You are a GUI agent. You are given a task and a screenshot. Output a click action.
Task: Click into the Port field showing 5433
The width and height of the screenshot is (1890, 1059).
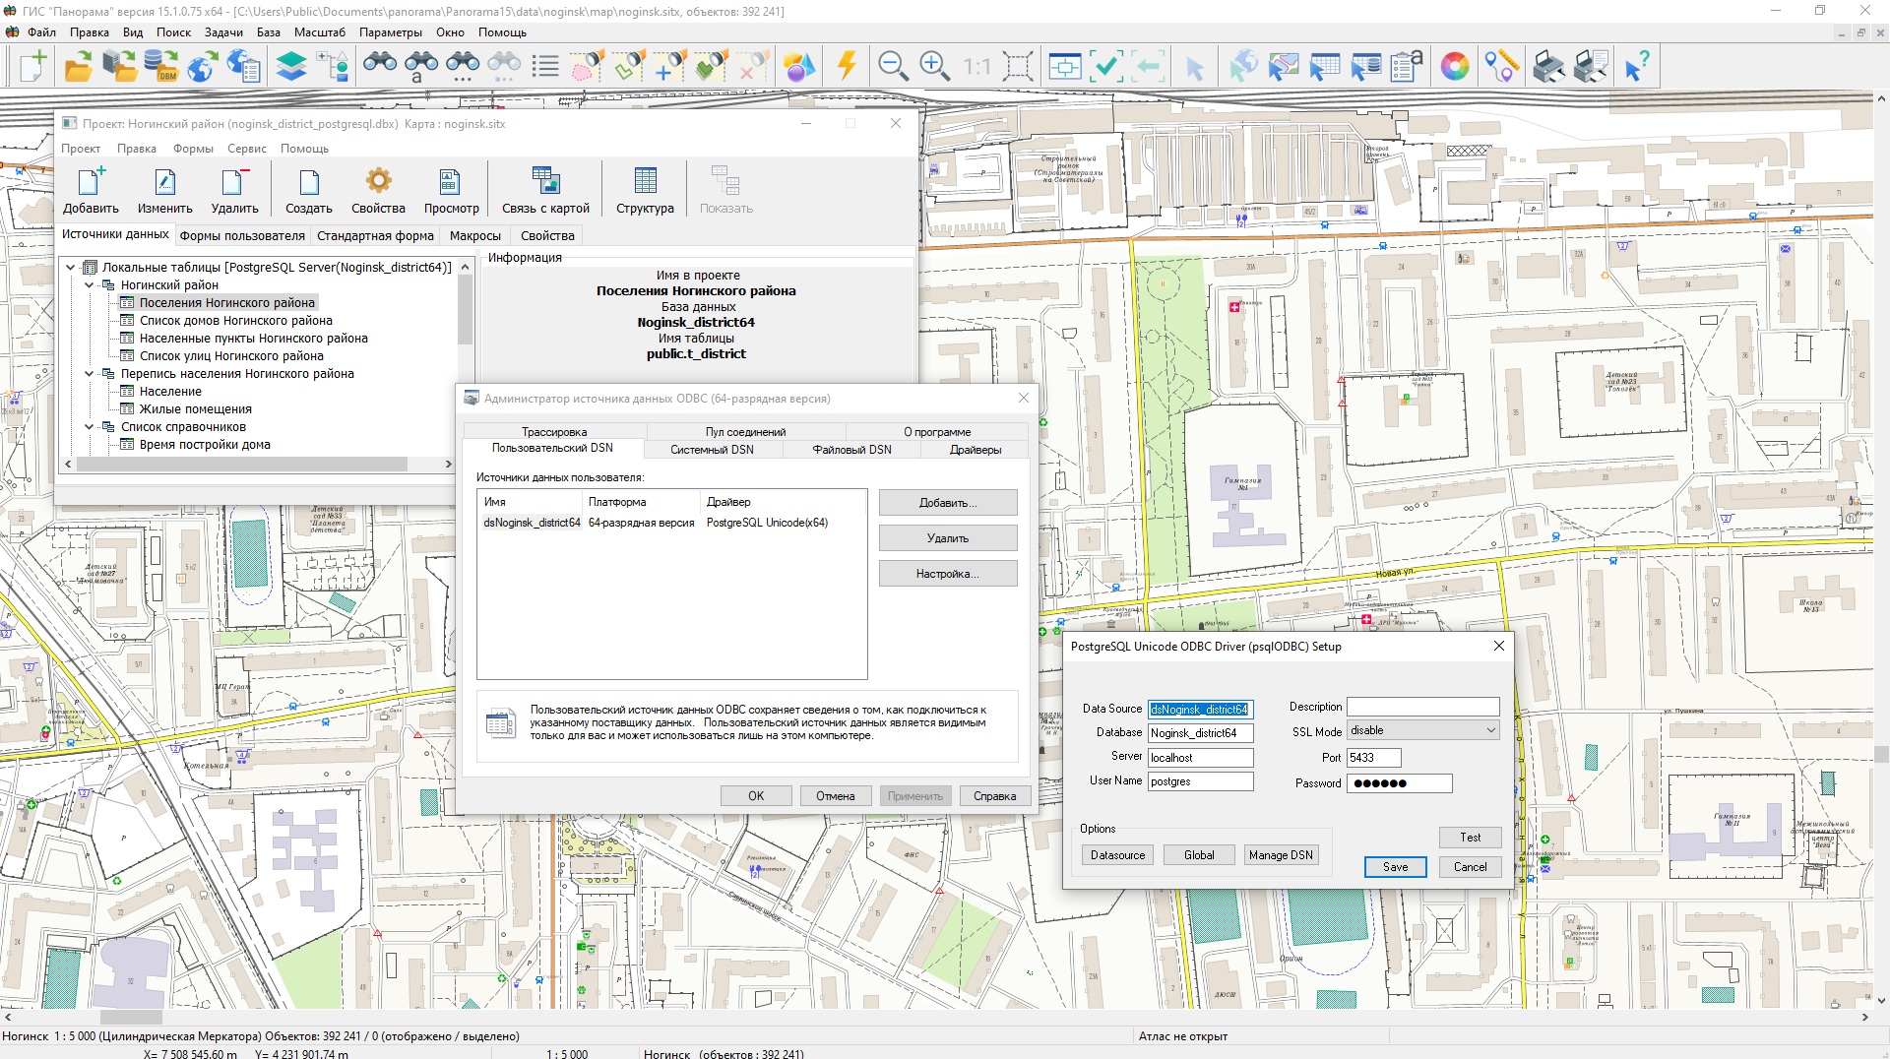(1373, 757)
